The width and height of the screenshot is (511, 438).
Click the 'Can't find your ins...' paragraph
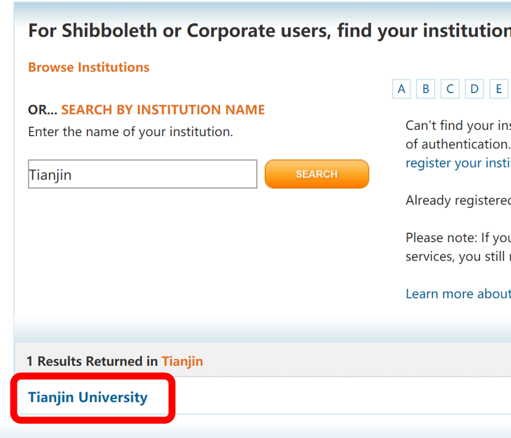(457, 134)
